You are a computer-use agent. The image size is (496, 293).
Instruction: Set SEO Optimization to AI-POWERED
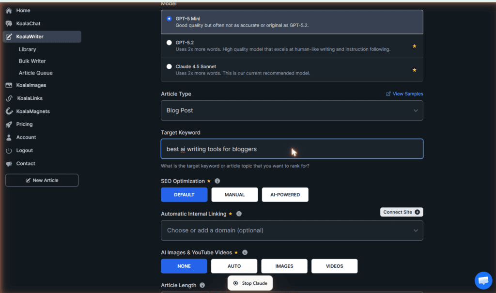(x=285, y=195)
